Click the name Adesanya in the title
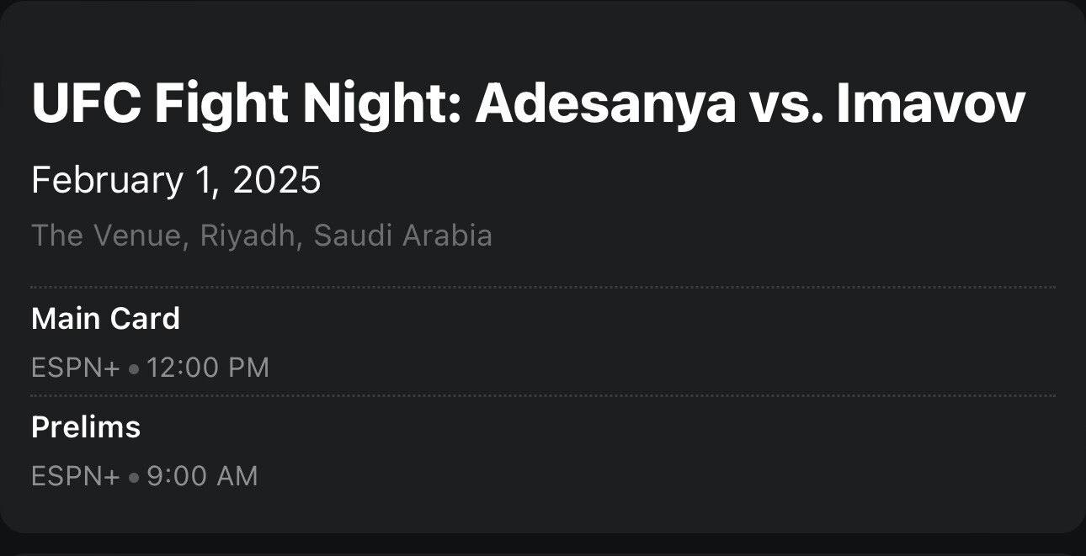 [606, 104]
